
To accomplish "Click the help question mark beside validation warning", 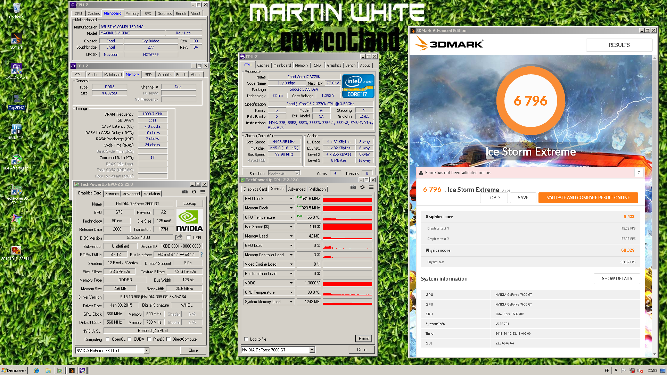I will pyautogui.click(x=639, y=173).
